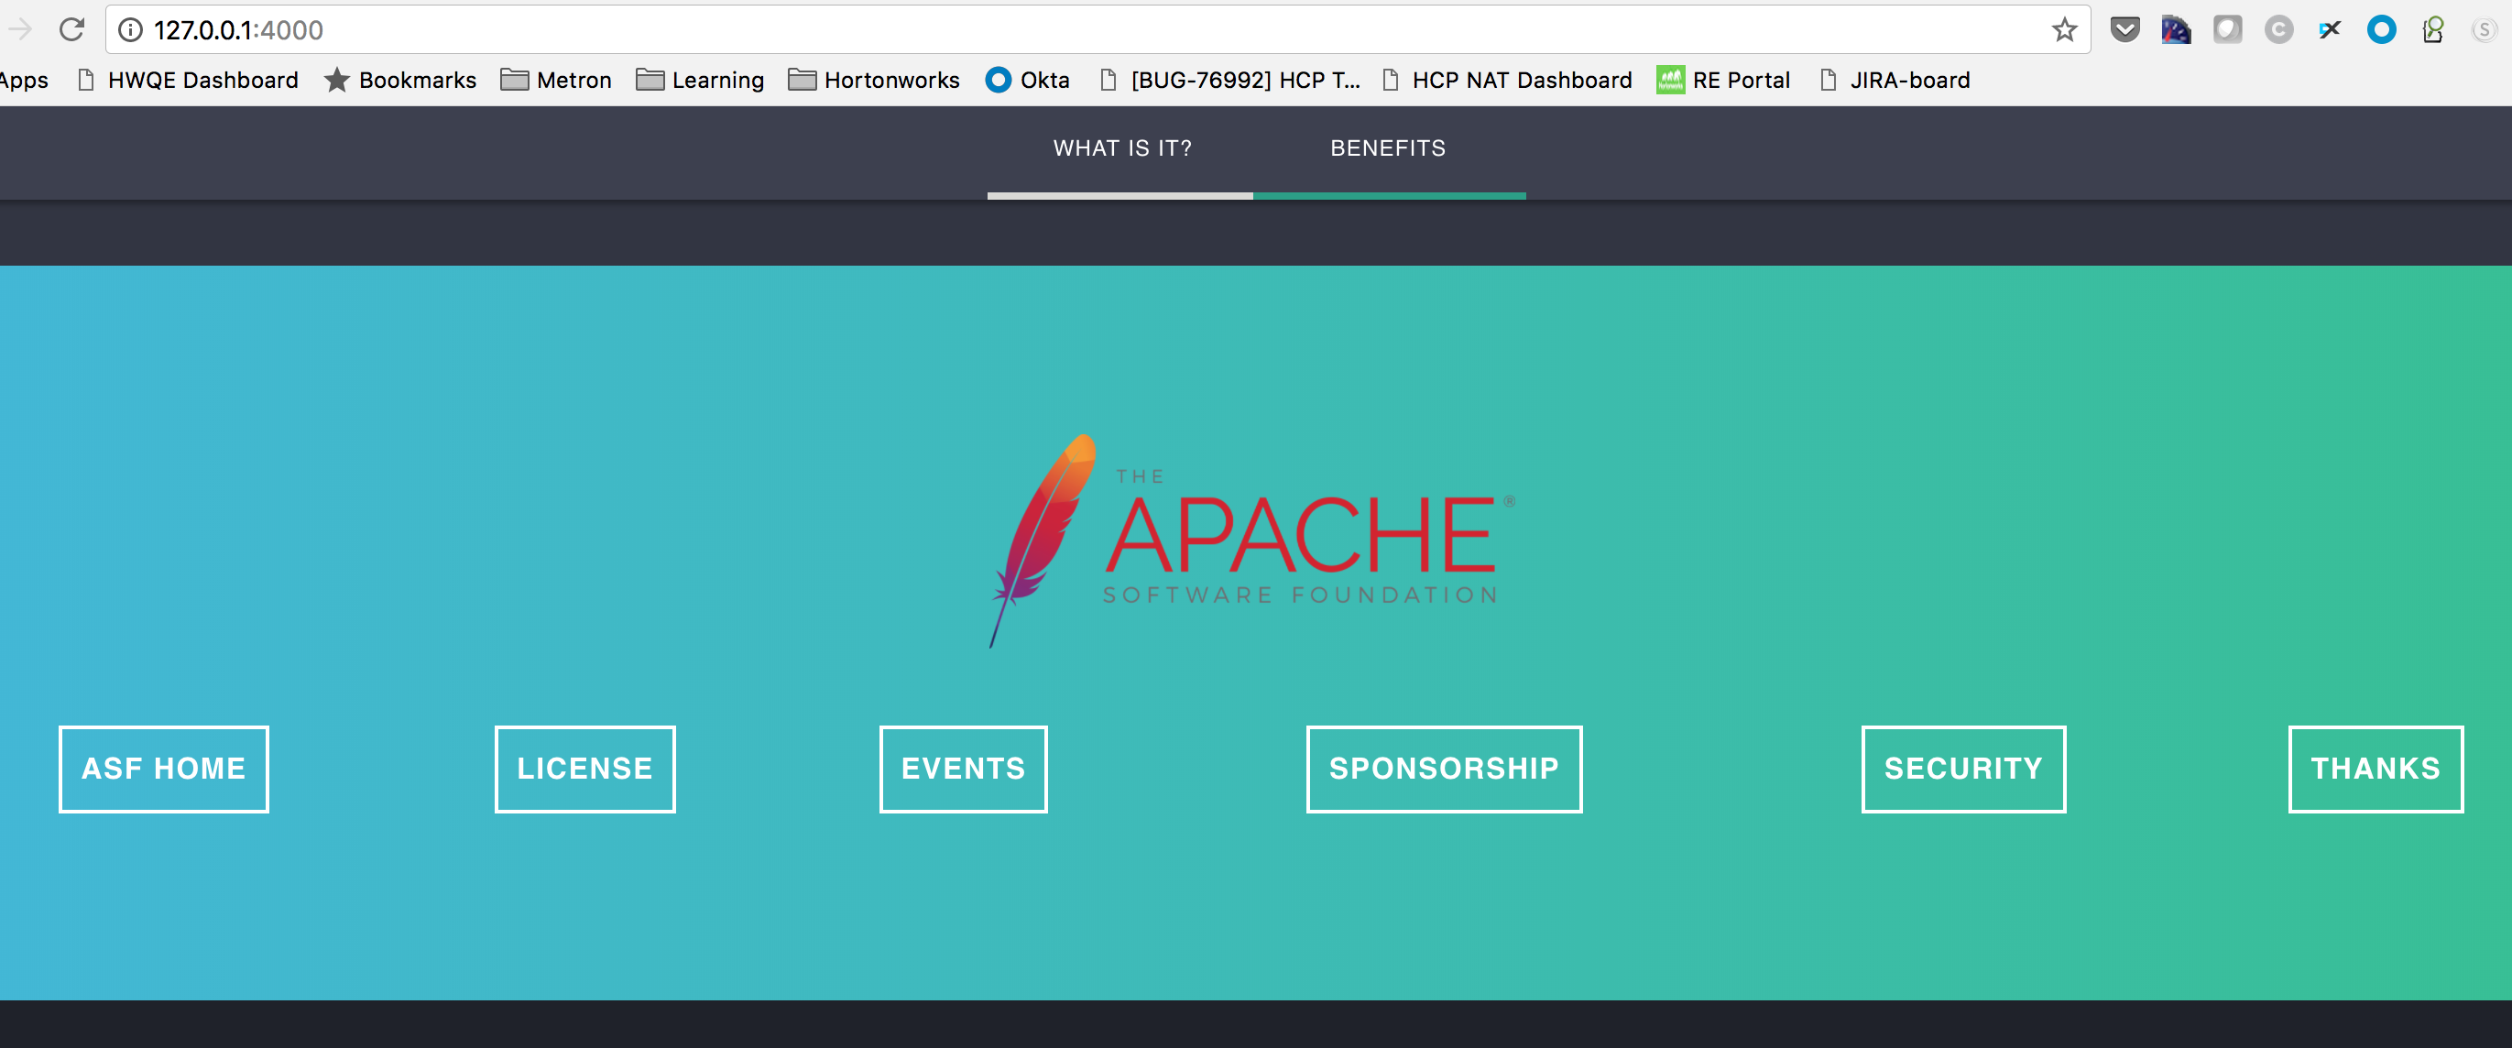Screen dimensions: 2512x1048
Task: Click the gray rounded-square extension icon
Action: (2227, 29)
